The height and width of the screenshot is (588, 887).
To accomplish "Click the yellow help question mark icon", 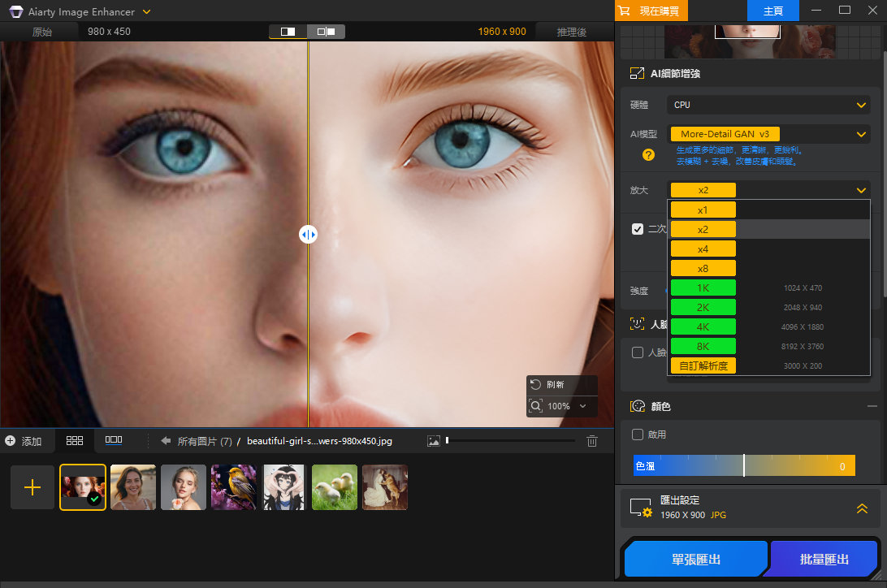I will click(x=648, y=155).
